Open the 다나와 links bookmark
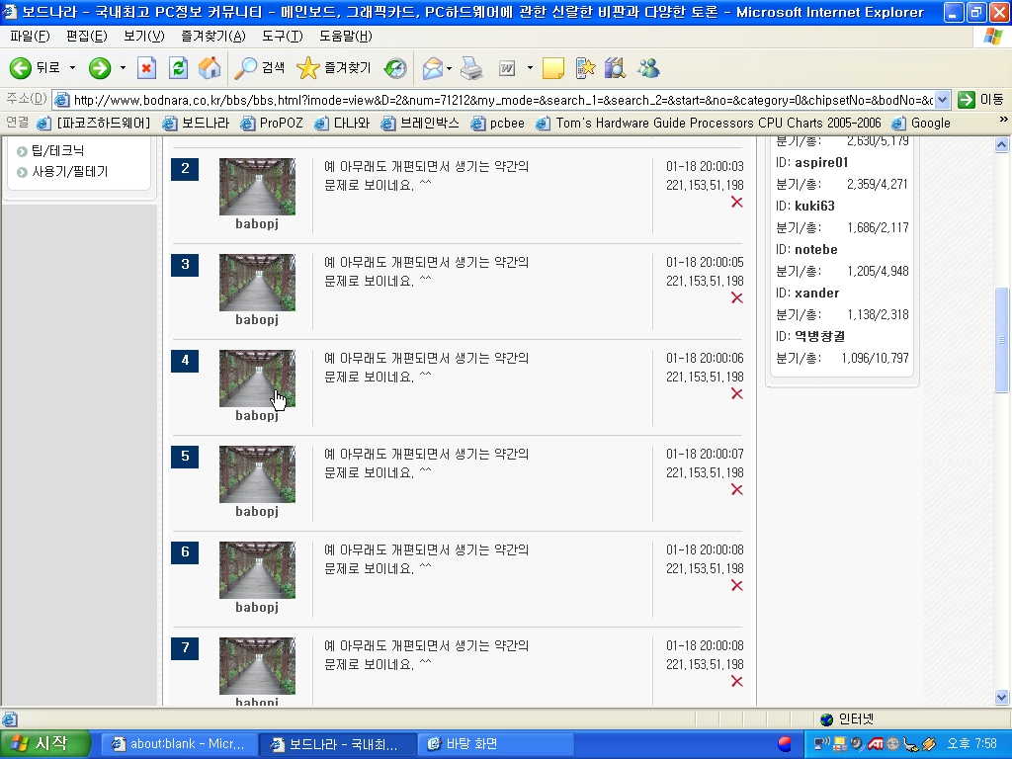Screen dimensions: 1012x759 pyautogui.click(x=343, y=123)
